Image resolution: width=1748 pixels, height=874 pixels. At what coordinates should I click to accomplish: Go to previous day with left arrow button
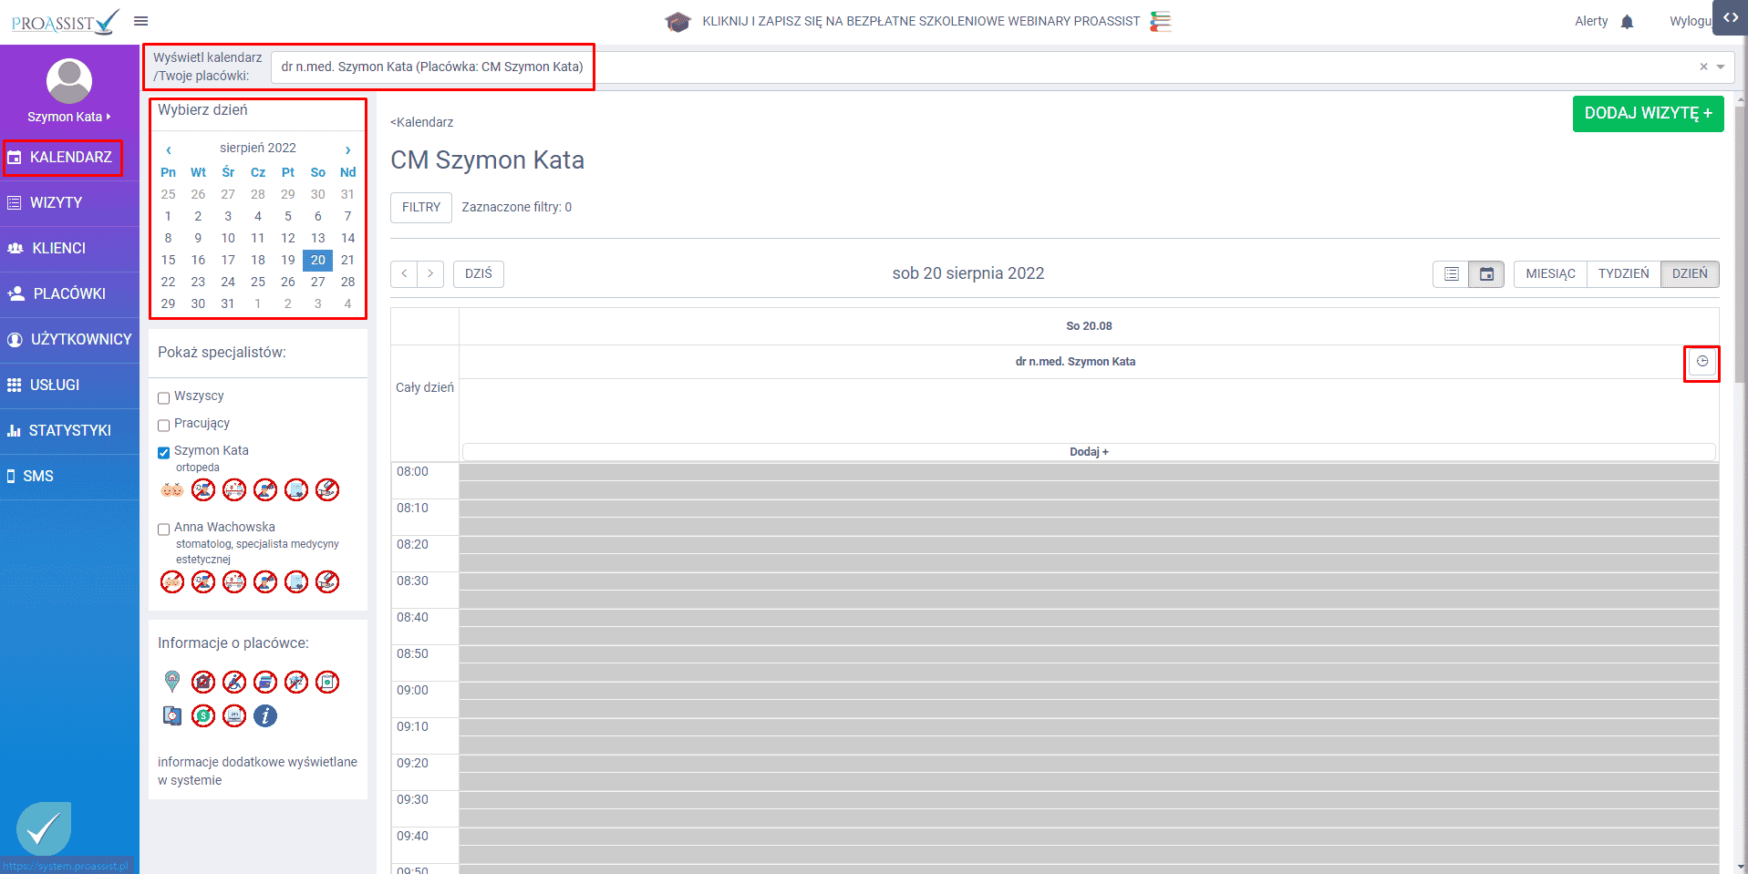[x=404, y=274]
